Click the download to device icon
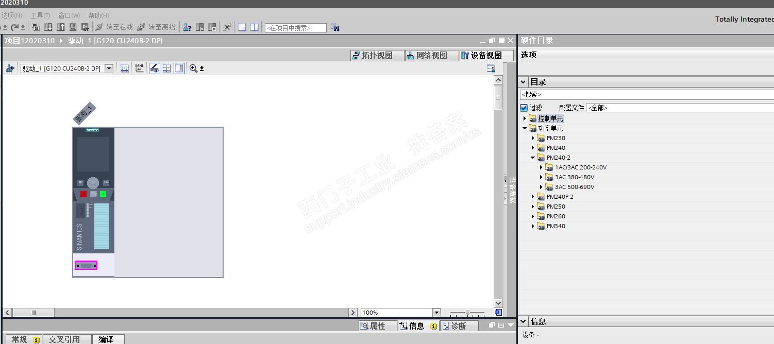 (48, 27)
